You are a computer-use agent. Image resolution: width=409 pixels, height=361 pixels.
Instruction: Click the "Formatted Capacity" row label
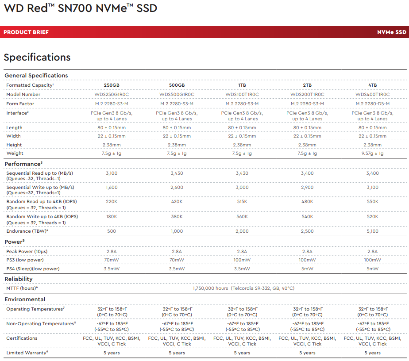click(30, 85)
